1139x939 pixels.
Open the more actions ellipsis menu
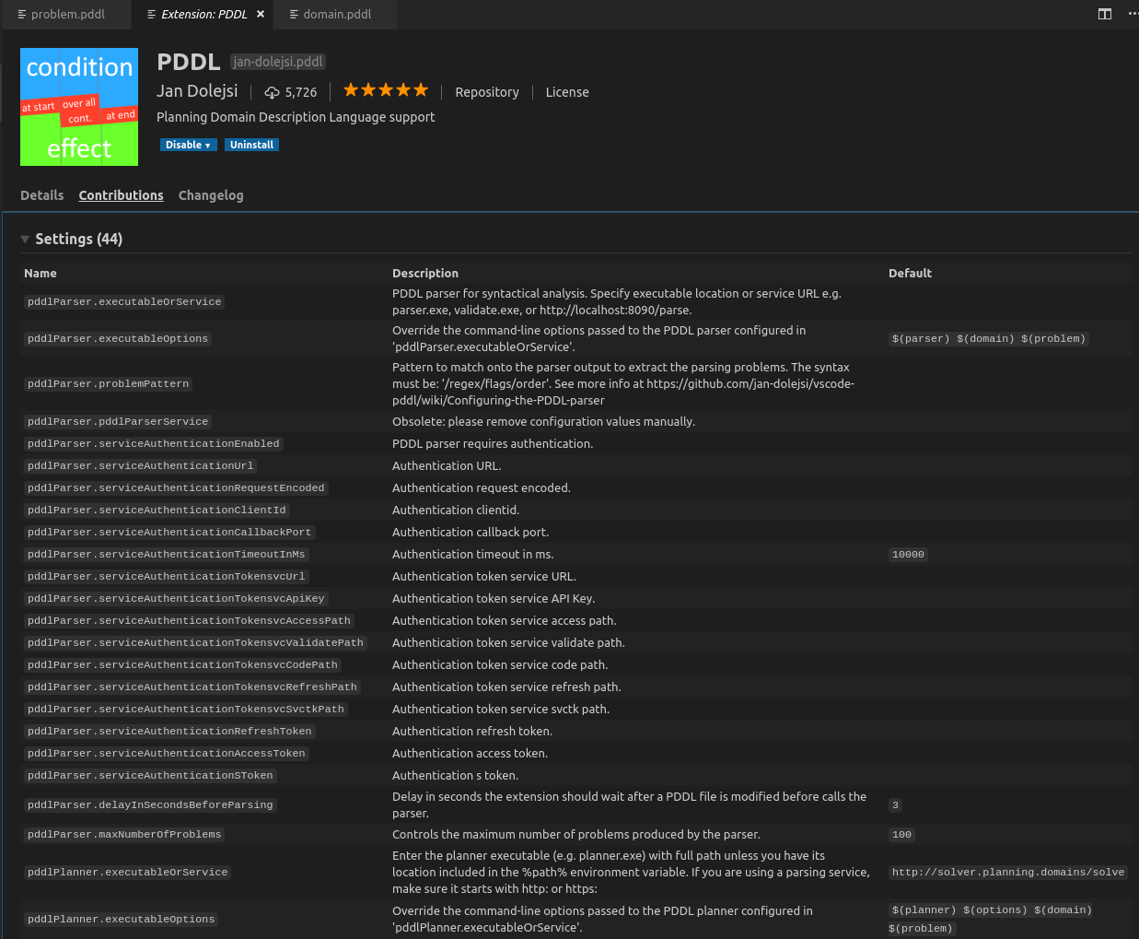pyautogui.click(x=1133, y=14)
